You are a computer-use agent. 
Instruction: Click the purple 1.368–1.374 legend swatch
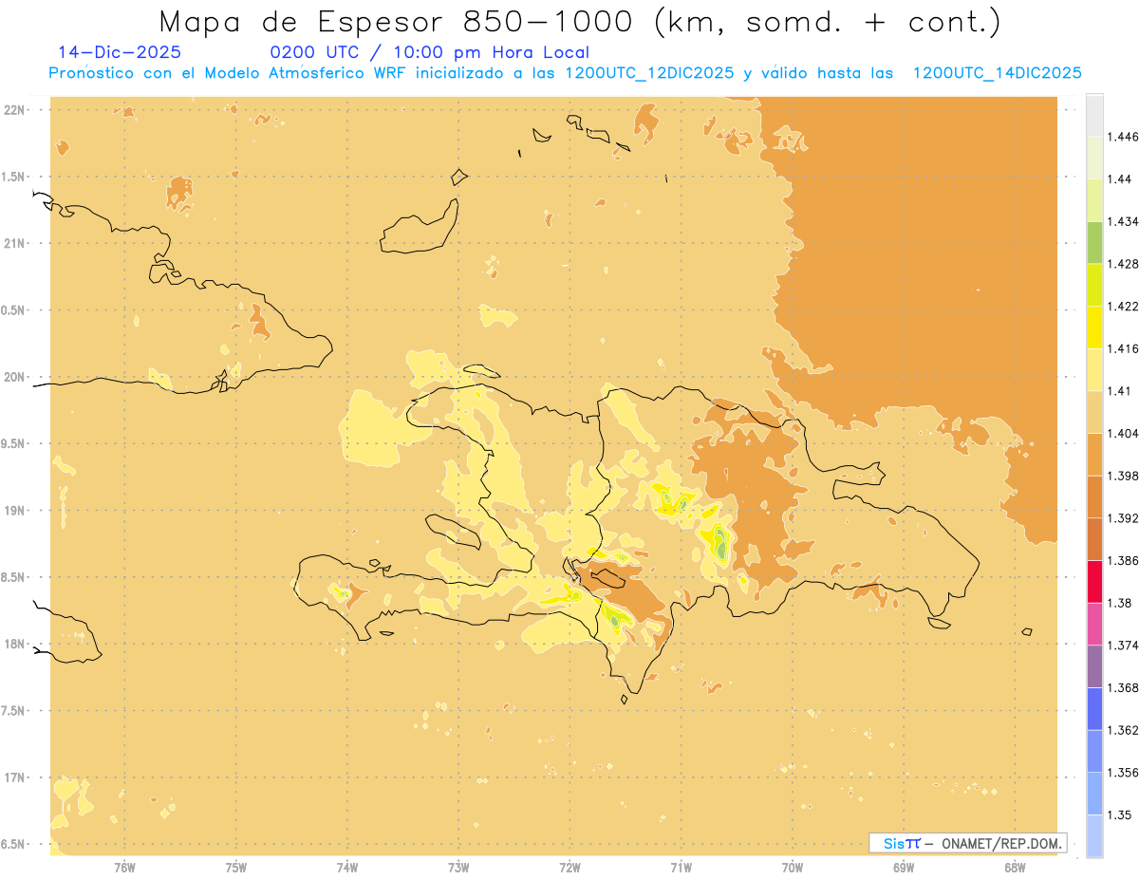pyautogui.click(x=1094, y=666)
